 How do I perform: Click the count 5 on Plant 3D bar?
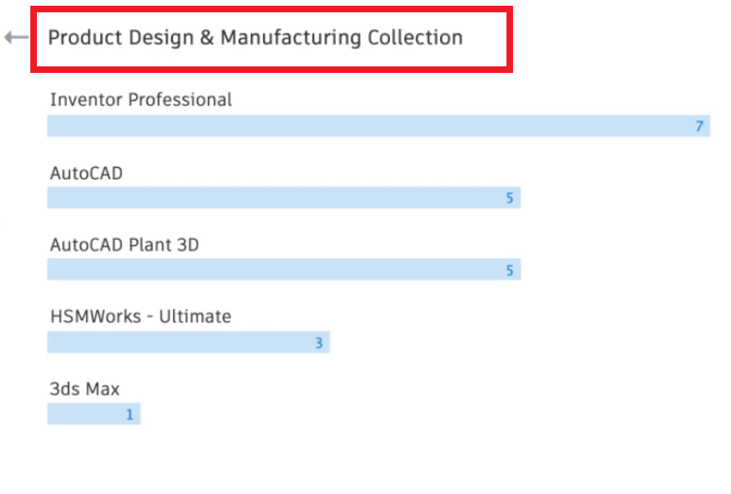[x=510, y=270]
